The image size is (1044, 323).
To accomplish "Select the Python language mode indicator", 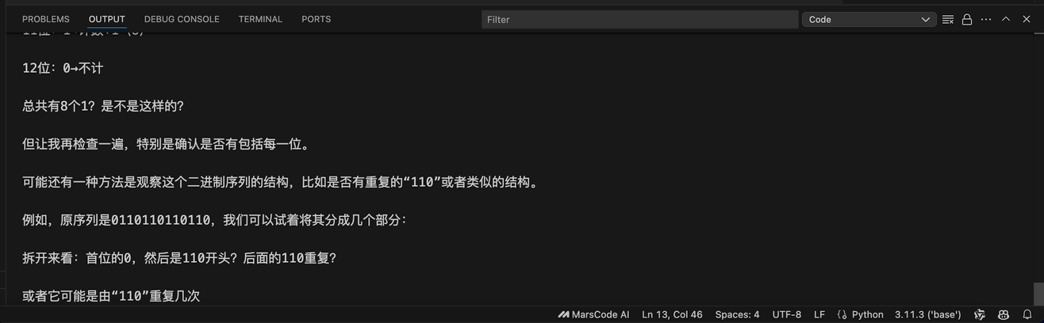I will (860, 314).
